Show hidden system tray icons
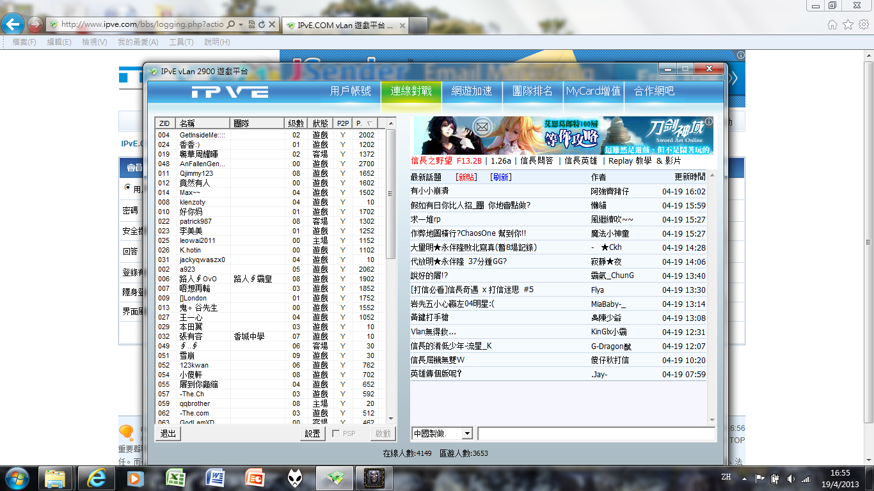Image resolution: width=874 pixels, height=491 pixels. coord(743,478)
